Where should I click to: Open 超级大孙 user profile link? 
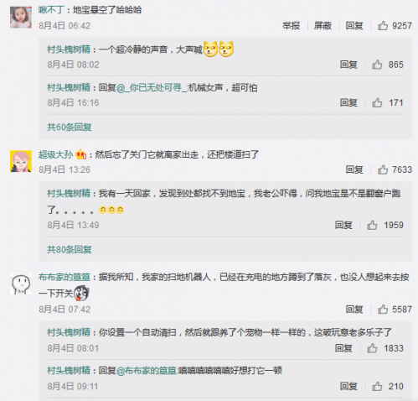(55, 154)
